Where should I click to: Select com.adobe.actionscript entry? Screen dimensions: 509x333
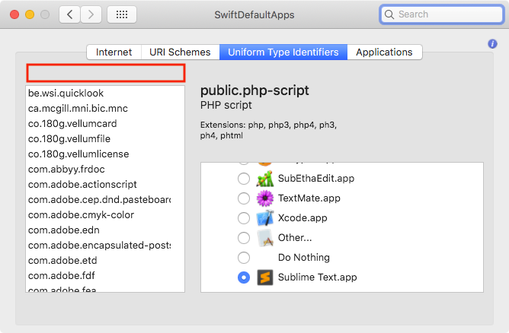click(x=105, y=185)
